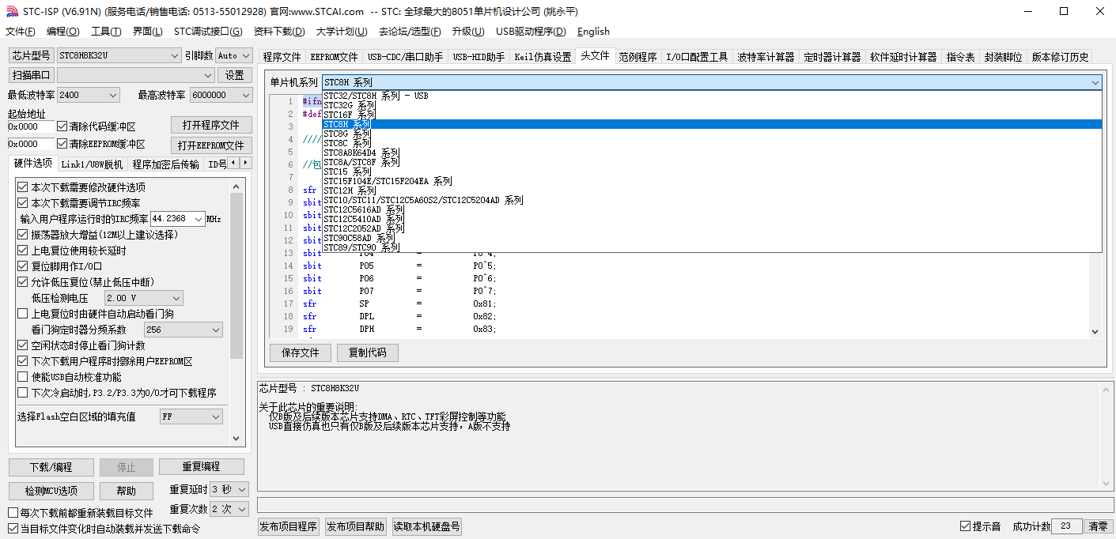Click 清零 counter button
Viewport: 1116px width, 539px height.
pyautogui.click(x=1098, y=526)
